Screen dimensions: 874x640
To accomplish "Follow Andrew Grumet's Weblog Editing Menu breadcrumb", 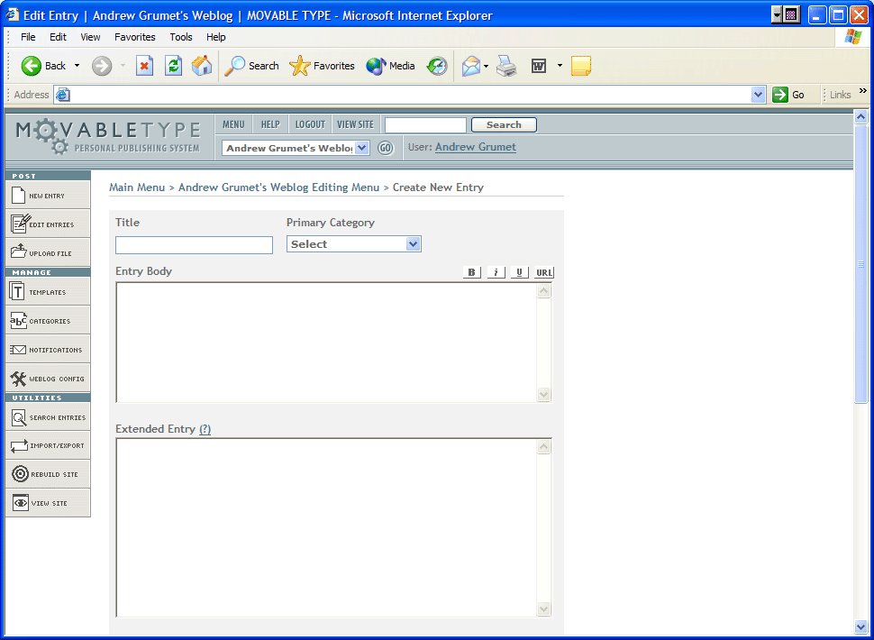I will [278, 187].
